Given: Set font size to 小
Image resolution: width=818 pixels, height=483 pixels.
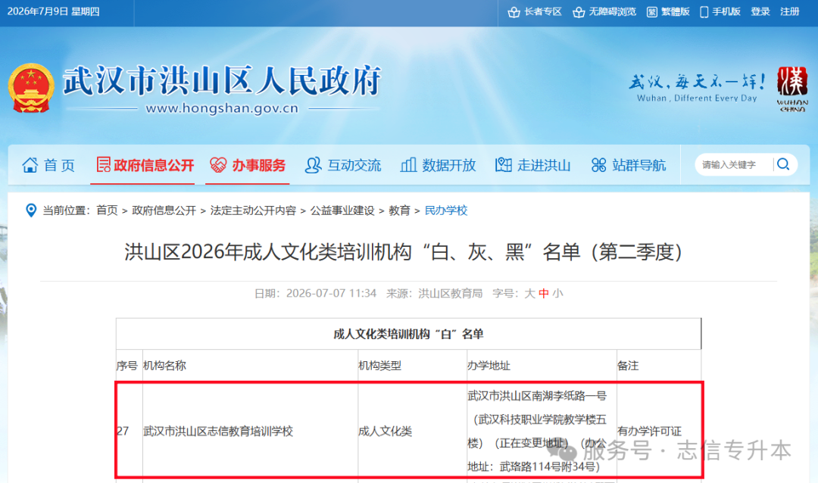Looking at the screenshot, I should 557,294.
